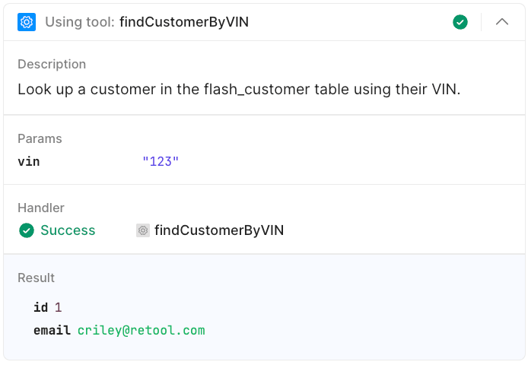Image resolution: width=528 pixels, height=365 pixels.
Task: Click the Result section label
Action: pyautogui.click(x=37, y=278)
